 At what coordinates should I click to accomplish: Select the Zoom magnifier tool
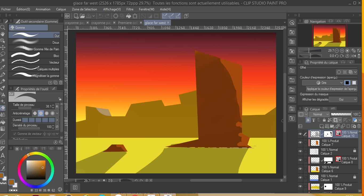pos(3,27)
